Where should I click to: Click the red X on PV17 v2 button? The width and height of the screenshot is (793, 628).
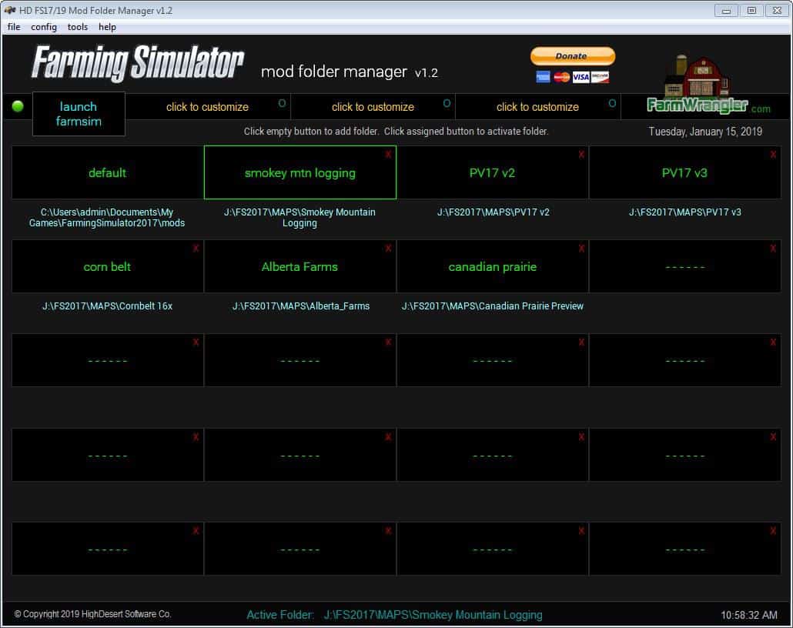point(581,155)
